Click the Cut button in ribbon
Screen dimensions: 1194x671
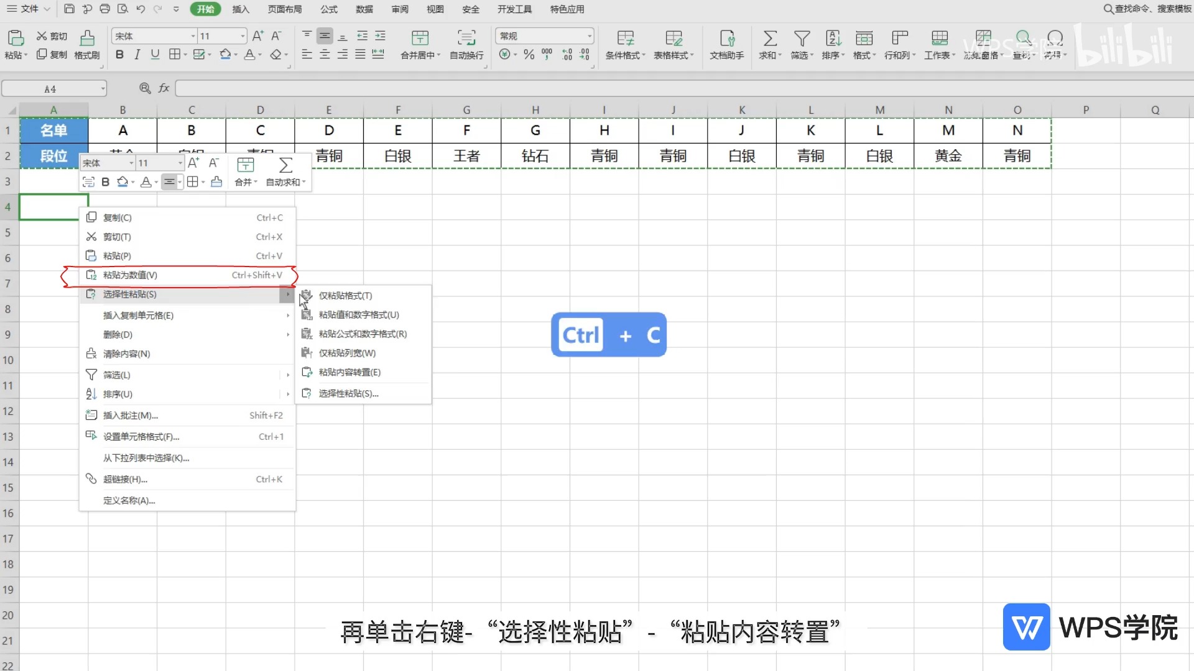coord(52,36)
